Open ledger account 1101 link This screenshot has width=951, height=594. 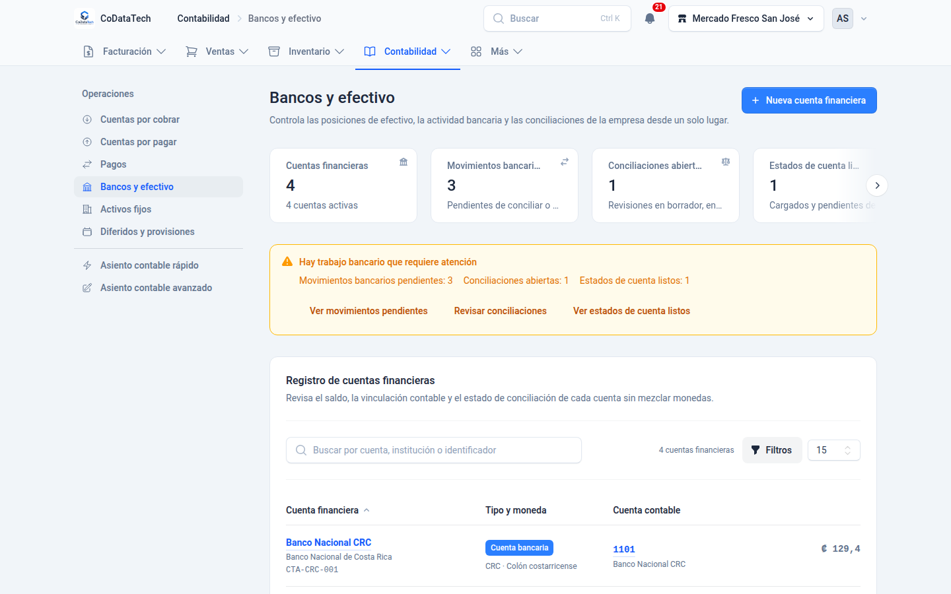point(624,549)
